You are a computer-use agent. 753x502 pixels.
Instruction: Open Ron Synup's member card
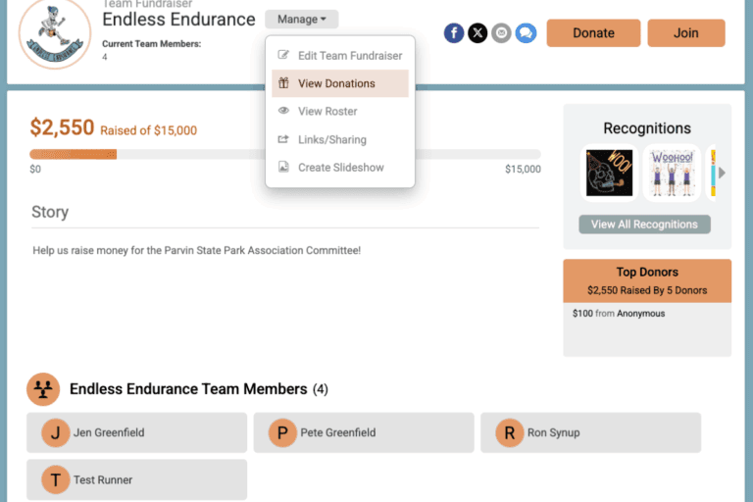(x=590, y=432)
